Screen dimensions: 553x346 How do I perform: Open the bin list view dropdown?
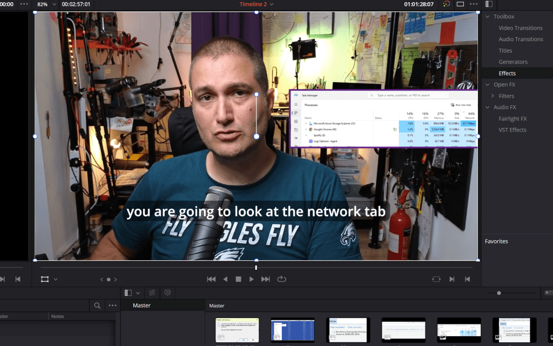(x=138, y=293)
